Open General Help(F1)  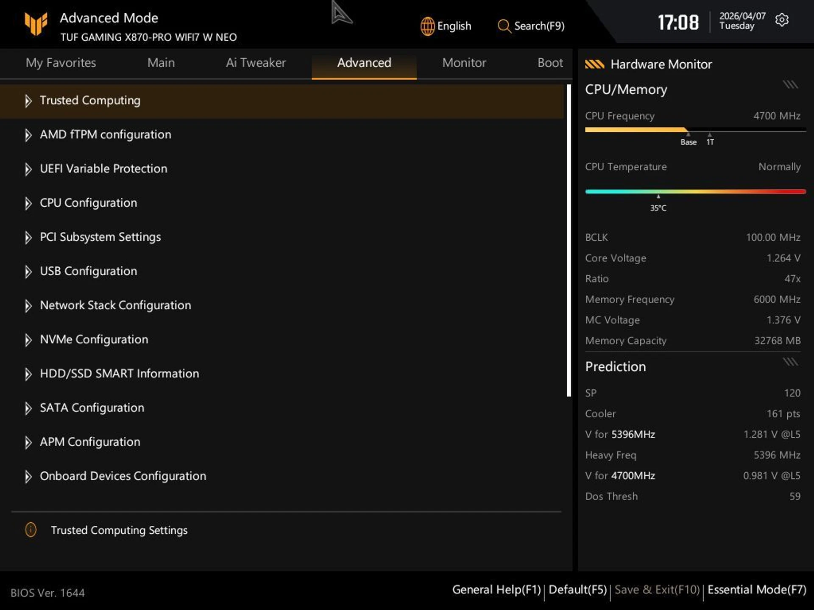pyautogui.click(x=496, y=590)
